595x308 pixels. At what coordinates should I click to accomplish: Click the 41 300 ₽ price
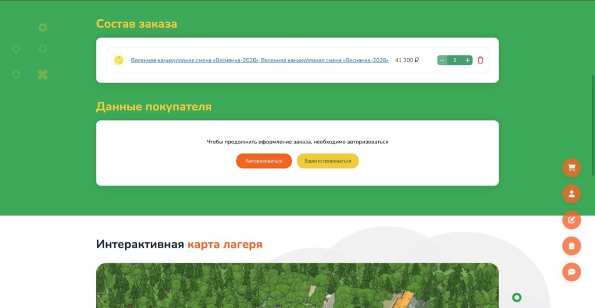[x=407, y=60]
